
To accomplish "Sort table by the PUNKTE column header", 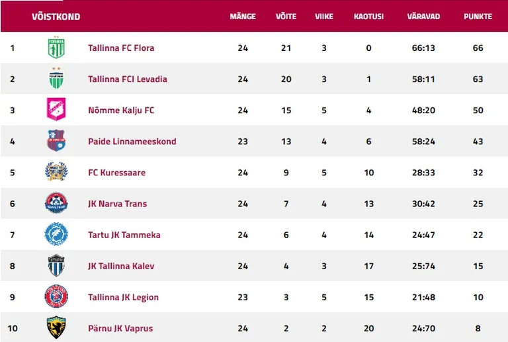I will coord(478,17).
